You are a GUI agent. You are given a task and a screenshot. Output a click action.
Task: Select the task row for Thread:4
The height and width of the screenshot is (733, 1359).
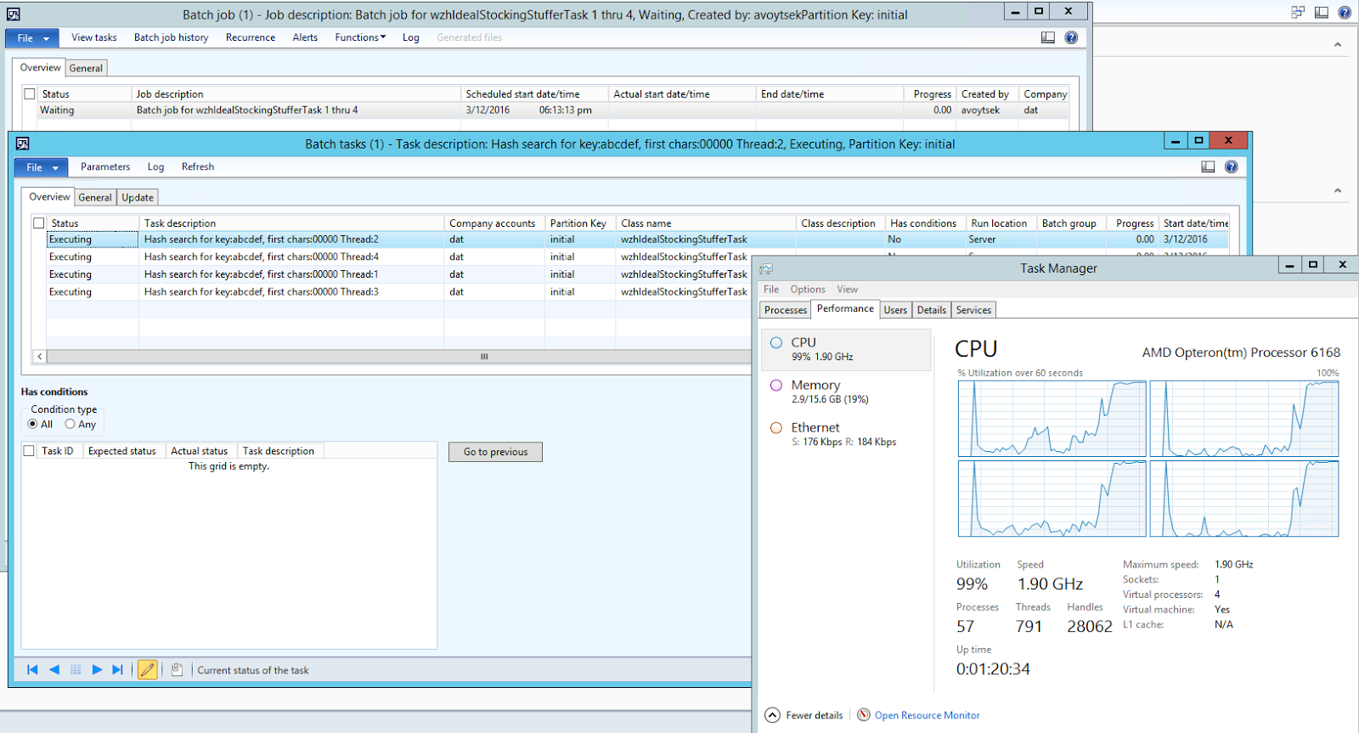click(398, 257)
